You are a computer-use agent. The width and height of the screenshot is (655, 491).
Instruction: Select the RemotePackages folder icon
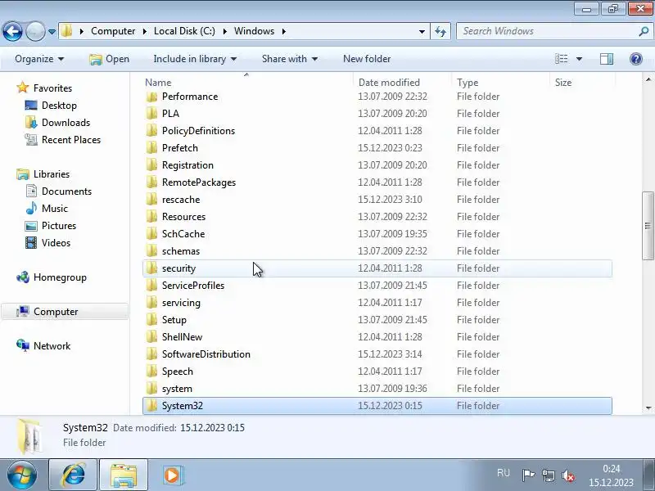tap(151, 182)
